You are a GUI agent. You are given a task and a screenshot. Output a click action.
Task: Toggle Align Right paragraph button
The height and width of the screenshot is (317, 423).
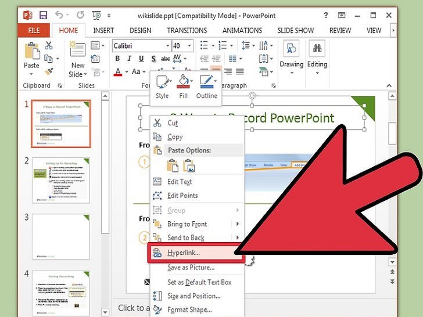[x=228, y=71]
